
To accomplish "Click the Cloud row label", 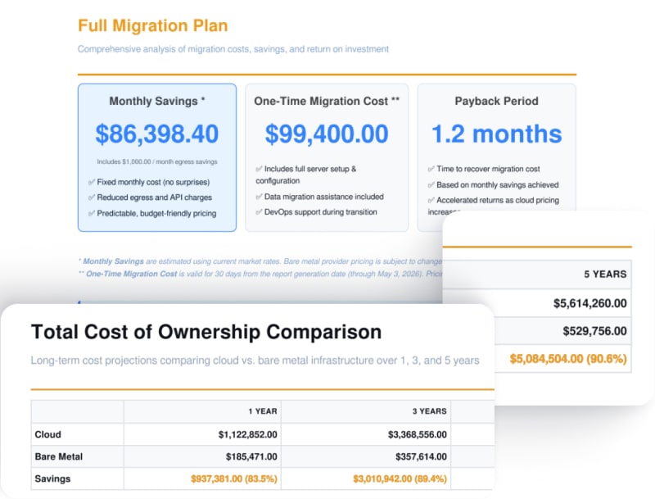I will point(48,434).
